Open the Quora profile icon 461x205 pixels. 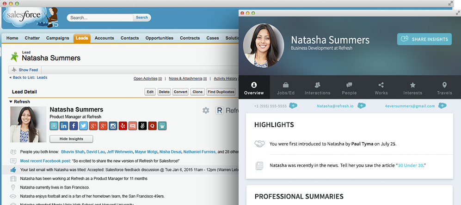(x=152, y=126)
